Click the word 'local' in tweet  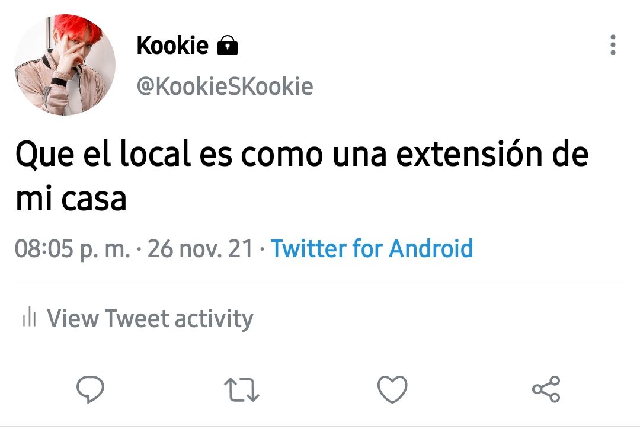tap(155, 153)
